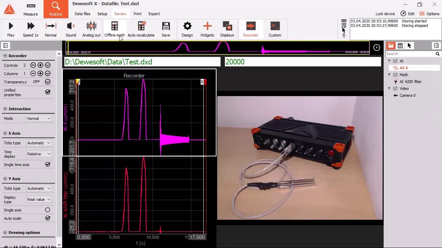This screenshot has width=442, height=248.
Task: Click search magnifier in channel list
Action: point(437,54)
